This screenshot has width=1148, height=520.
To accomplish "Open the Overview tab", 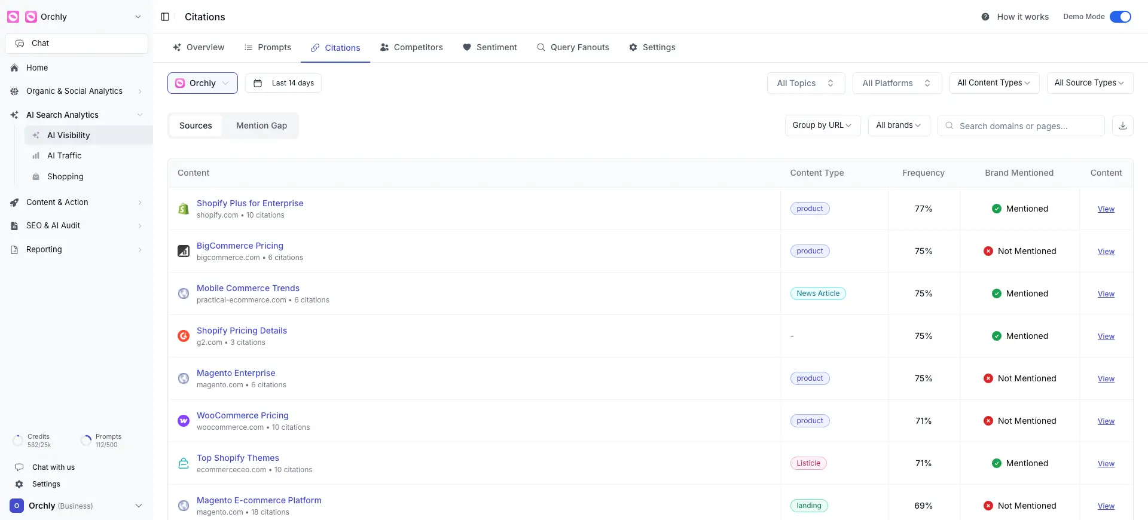I will (198, 47).
